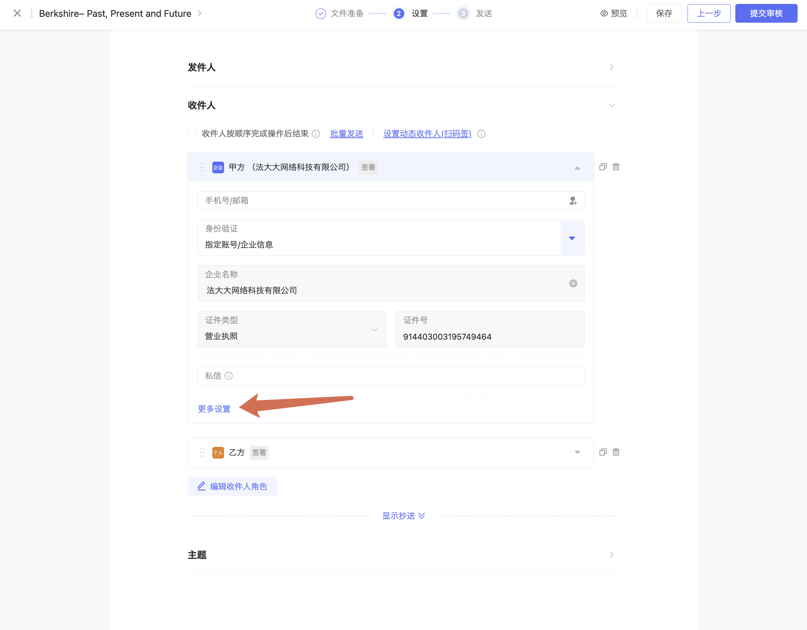Click the add contact icon in phone/email field

(x=573, y=201)
